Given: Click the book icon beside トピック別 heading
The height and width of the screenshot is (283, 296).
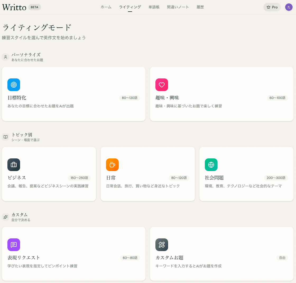Looking at the screenshot, I should point(6,137).
